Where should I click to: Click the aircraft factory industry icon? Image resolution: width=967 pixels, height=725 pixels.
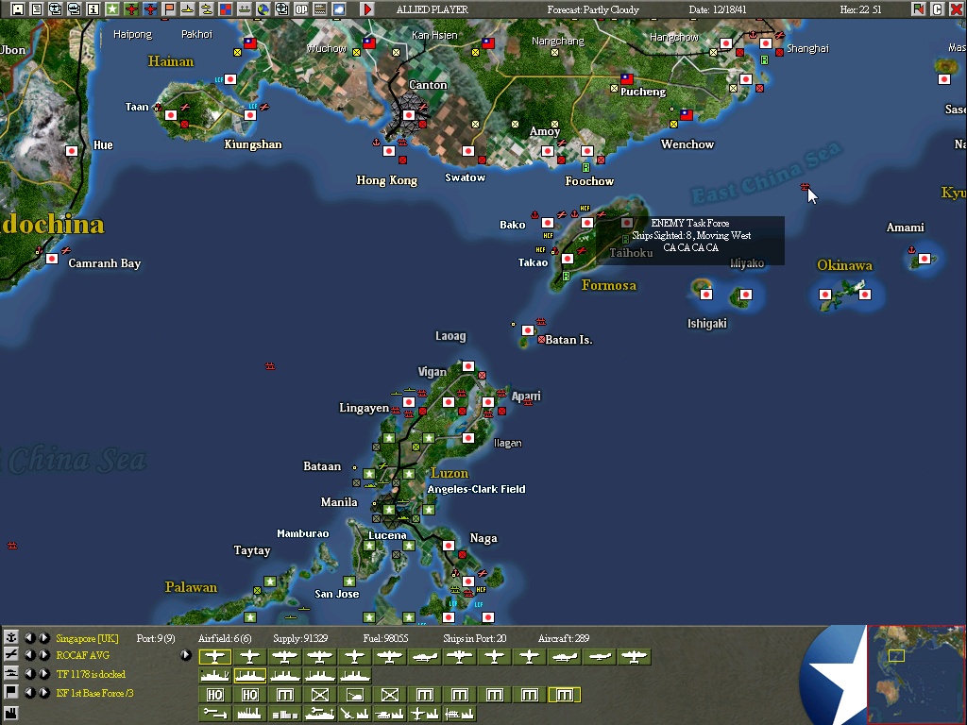tap(424, 714)
